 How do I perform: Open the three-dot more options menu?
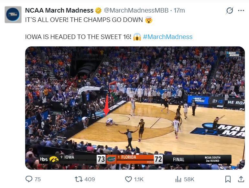click(x=241, y=11)
